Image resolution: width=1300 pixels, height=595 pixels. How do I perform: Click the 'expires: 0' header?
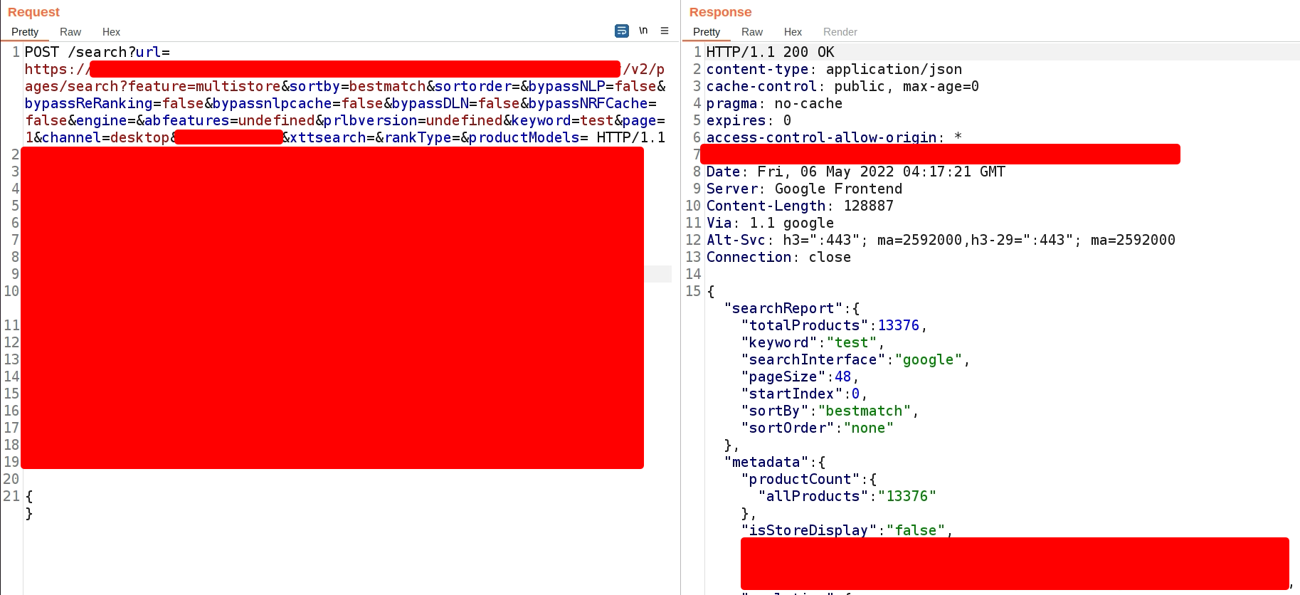tap(749, 120)
